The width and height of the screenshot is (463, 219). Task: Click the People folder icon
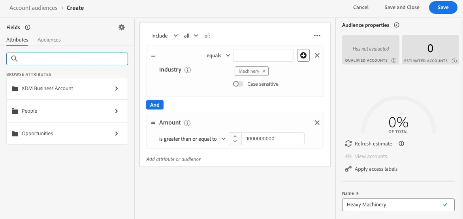coord(15,111)
